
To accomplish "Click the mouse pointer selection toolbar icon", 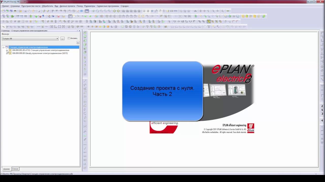I will tap(169, 21).
